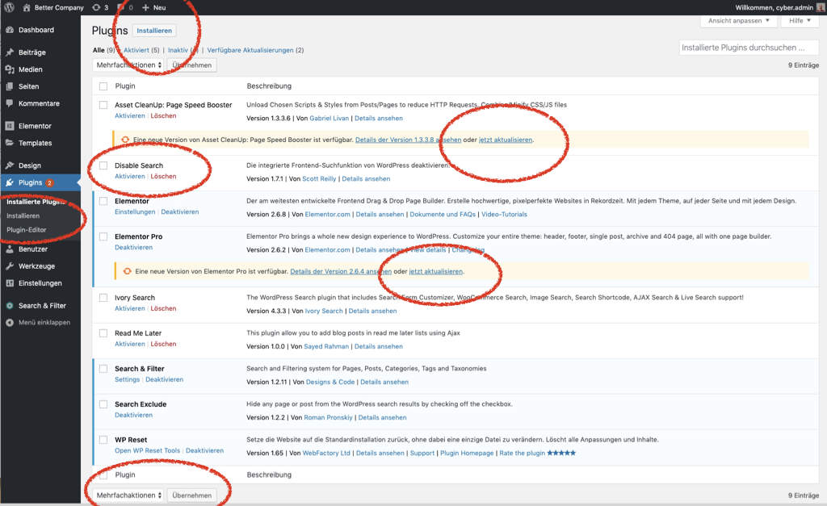Open the Plugin-Editor submenu item

(x=27, y=230)
